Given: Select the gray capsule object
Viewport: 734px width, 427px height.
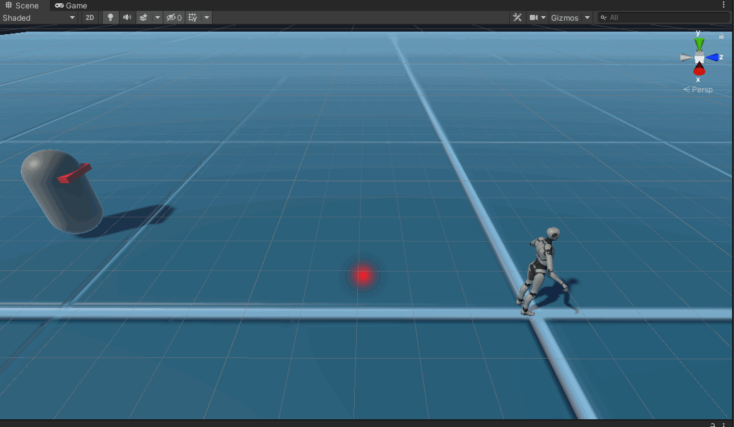Looking at the screenshot, I should [61, 191].
